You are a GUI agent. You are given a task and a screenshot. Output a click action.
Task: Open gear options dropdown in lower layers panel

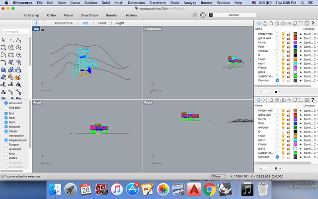(277, 168)
